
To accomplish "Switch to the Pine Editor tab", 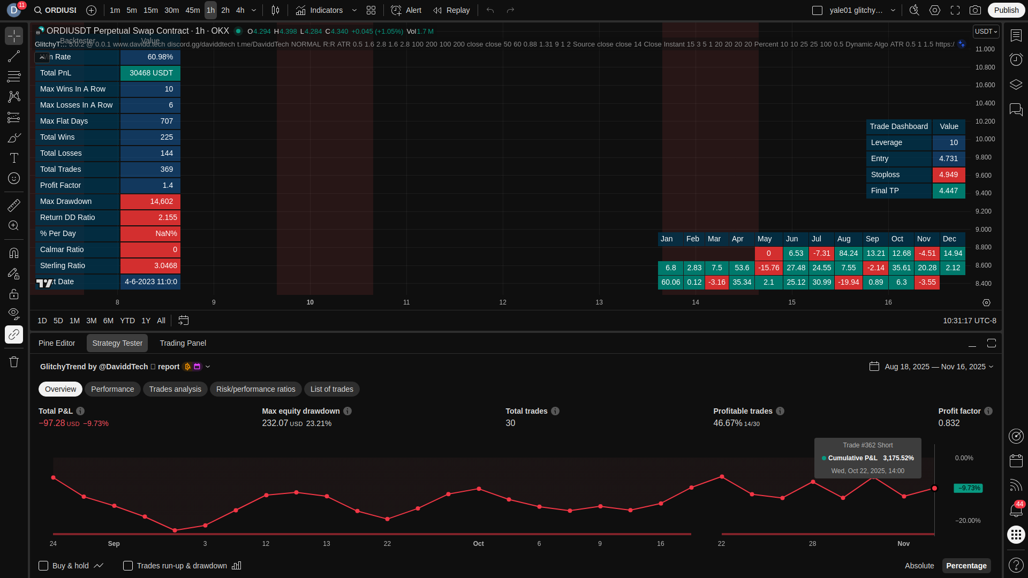I will (x=57, y=343).
